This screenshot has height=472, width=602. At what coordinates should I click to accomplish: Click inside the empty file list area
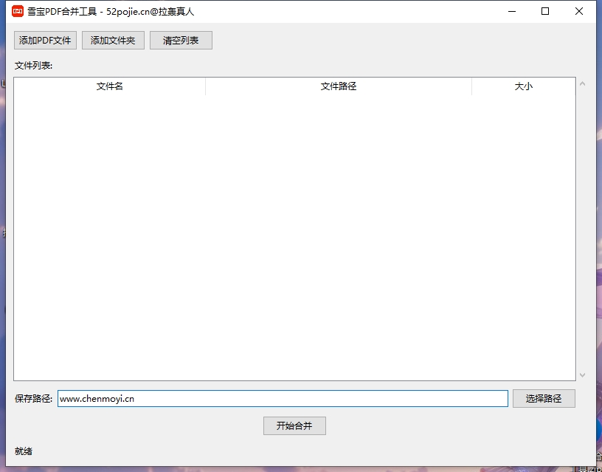coord(294,236)
